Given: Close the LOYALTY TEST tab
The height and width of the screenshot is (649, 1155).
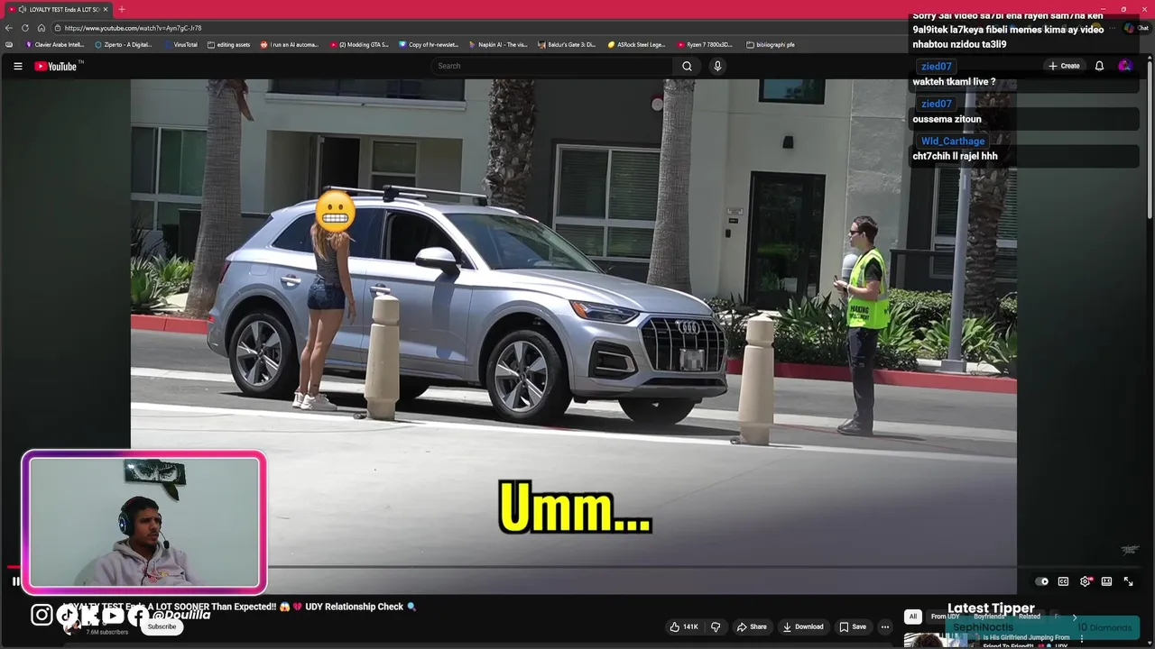Looking at the screenshot, I should click(106, 9).
